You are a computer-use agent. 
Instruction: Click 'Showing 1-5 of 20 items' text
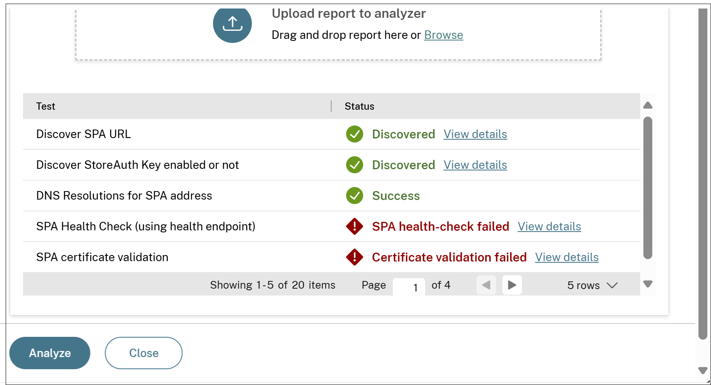(x=272, y=285)
